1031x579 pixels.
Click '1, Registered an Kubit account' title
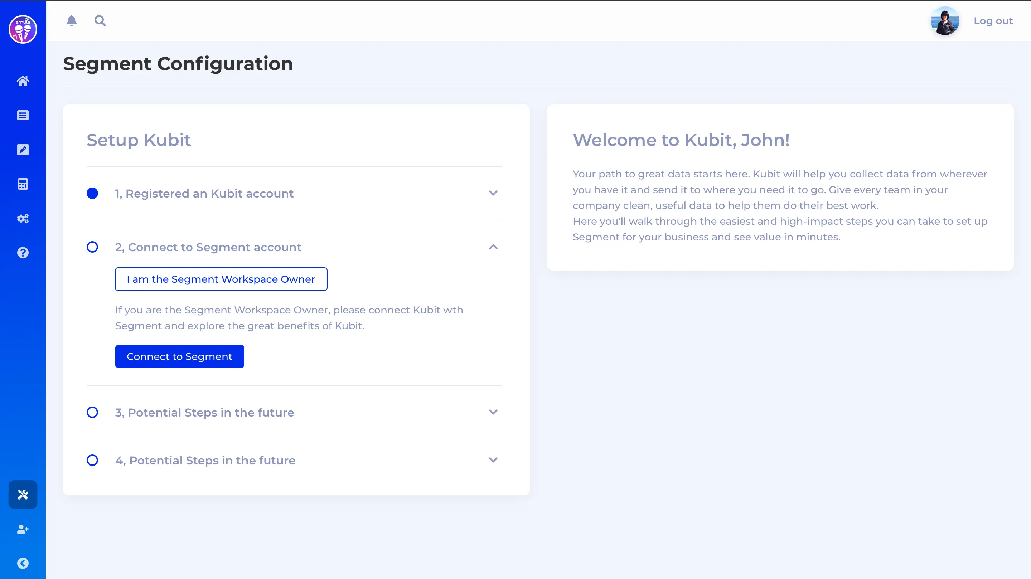[x=204, y=193]
